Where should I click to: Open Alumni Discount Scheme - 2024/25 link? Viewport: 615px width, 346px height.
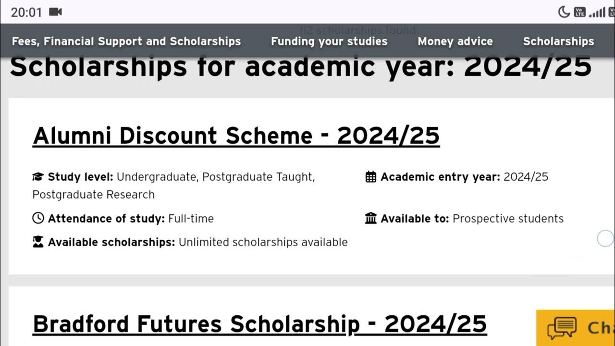coord(236,136)
